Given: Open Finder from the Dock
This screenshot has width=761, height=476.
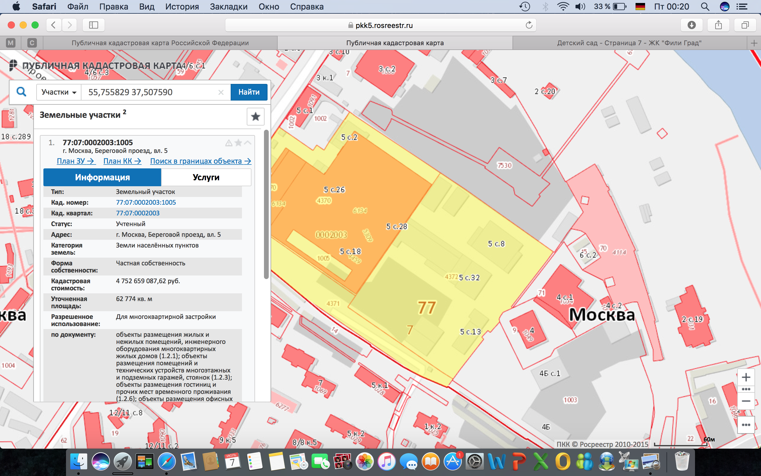Looking at the screenshot, I should click(78, 462).
